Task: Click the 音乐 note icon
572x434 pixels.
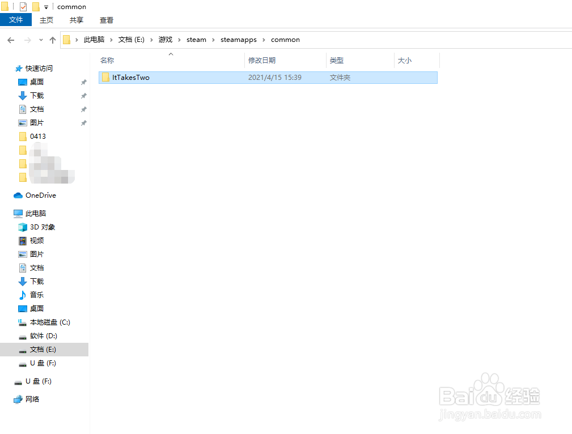Action: coord(23,295)
